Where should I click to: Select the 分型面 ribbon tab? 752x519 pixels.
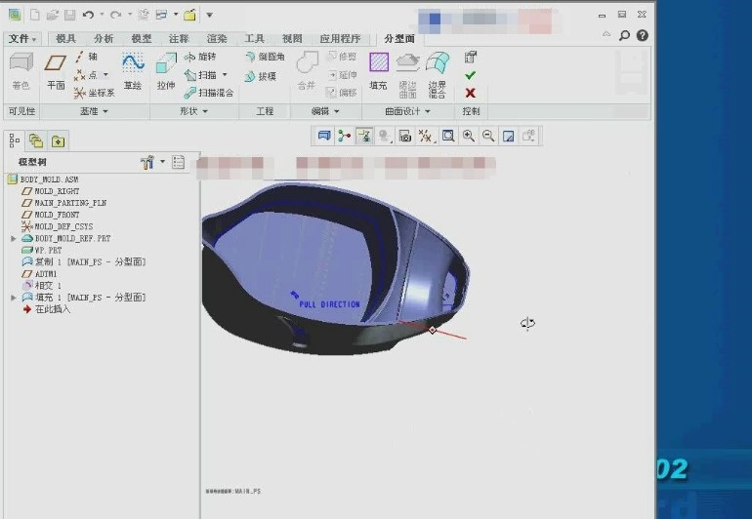point(399,38)
